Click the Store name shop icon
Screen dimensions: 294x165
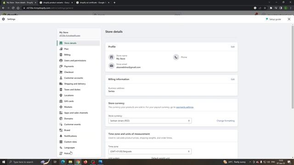[111, 57]
